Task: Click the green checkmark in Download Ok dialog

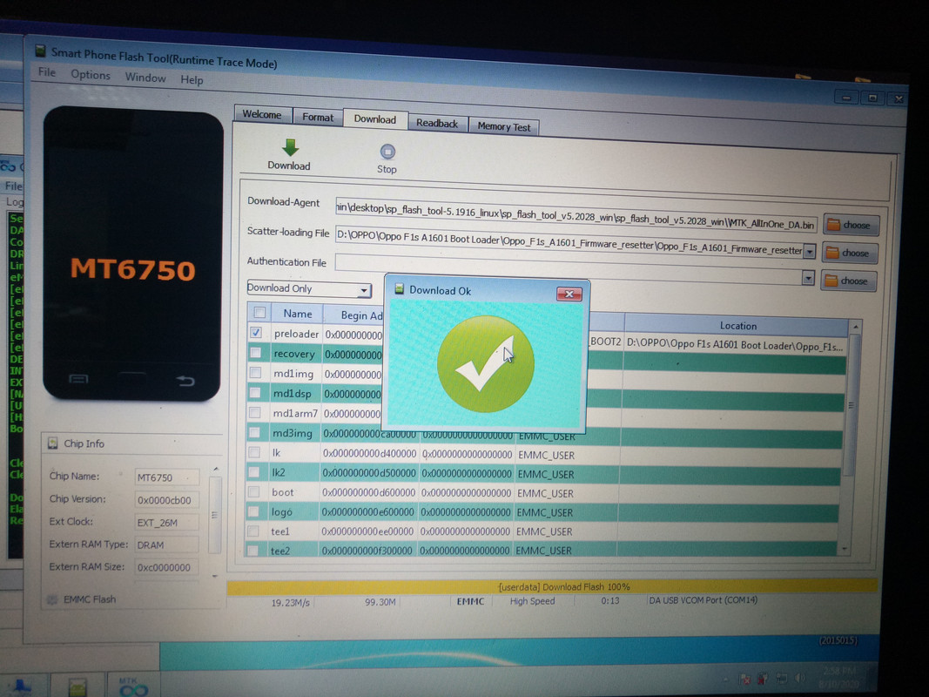Action: [486, 364]
